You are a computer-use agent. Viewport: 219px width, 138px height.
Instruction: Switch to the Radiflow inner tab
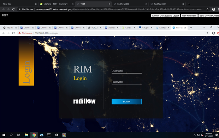[162, 28]
